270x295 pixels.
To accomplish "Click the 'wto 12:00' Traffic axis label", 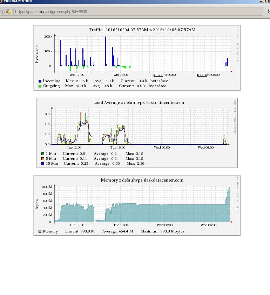I will pos(77,75).
